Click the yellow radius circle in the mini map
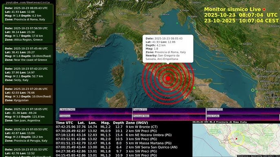 pyautogui.click(x=236, y=139)
